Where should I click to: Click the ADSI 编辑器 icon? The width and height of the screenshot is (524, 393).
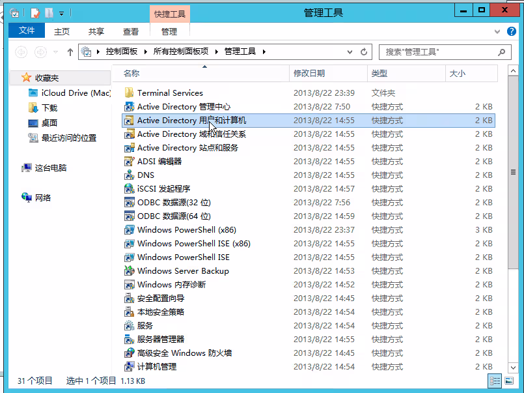(129, 162)
